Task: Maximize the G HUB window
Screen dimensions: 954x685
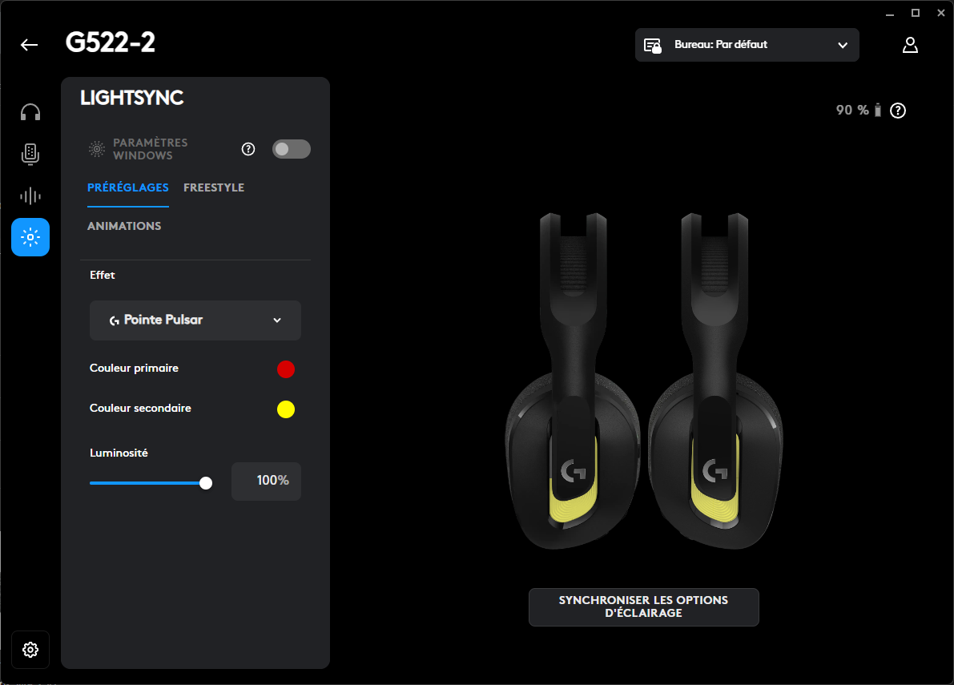Action: (x=915, y=14)
